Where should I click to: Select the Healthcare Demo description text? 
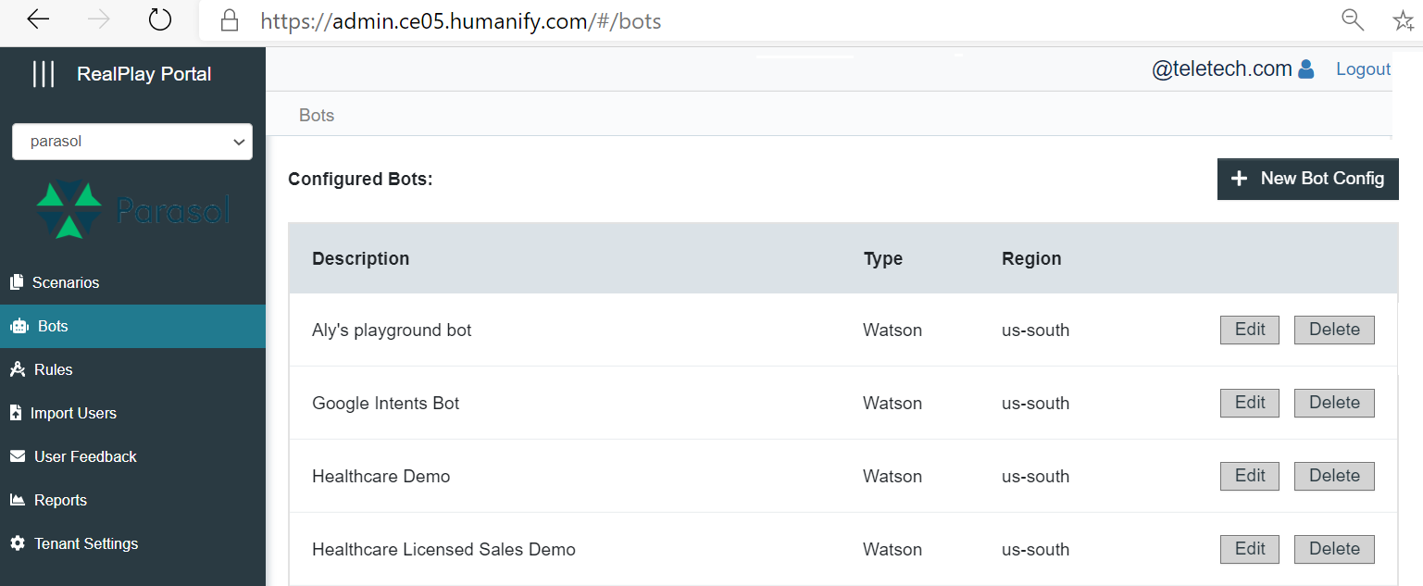381,477
